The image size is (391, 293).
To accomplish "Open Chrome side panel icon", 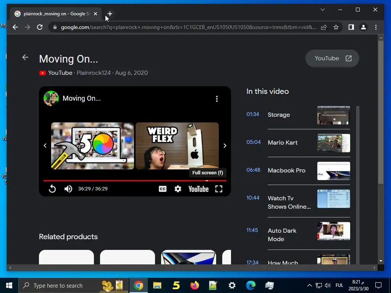I will point(351,27).
